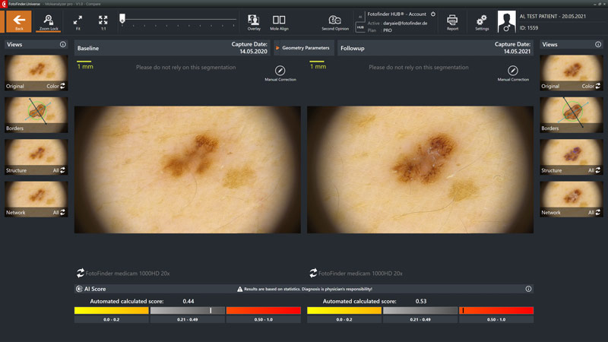
Task: Open Manual Correction for the Followup image
Action: tap(512, 73)
